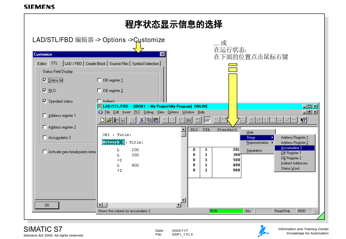Insert an output coil element

click(266, 120)
